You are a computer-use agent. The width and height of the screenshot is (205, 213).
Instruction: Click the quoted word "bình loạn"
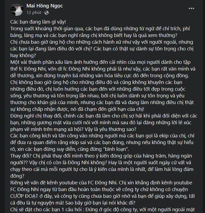[x=116, y=149]
